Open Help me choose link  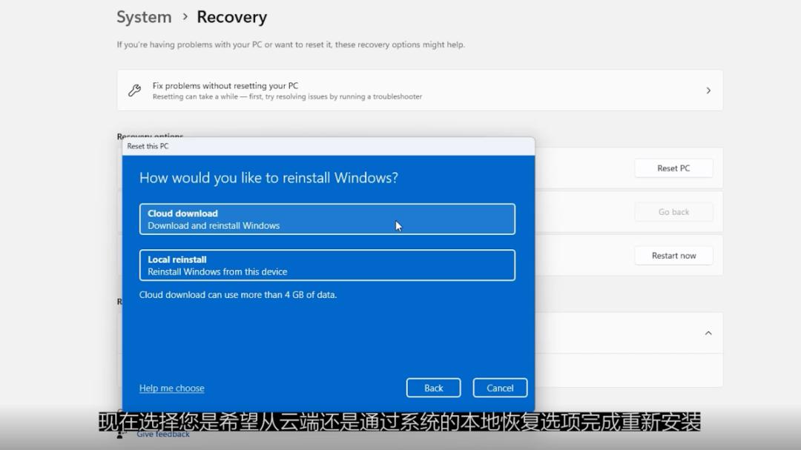click(171, 388)
